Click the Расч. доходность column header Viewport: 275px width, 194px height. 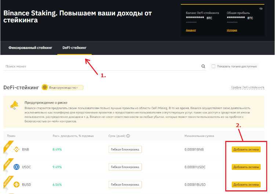[x=73, y=136]
